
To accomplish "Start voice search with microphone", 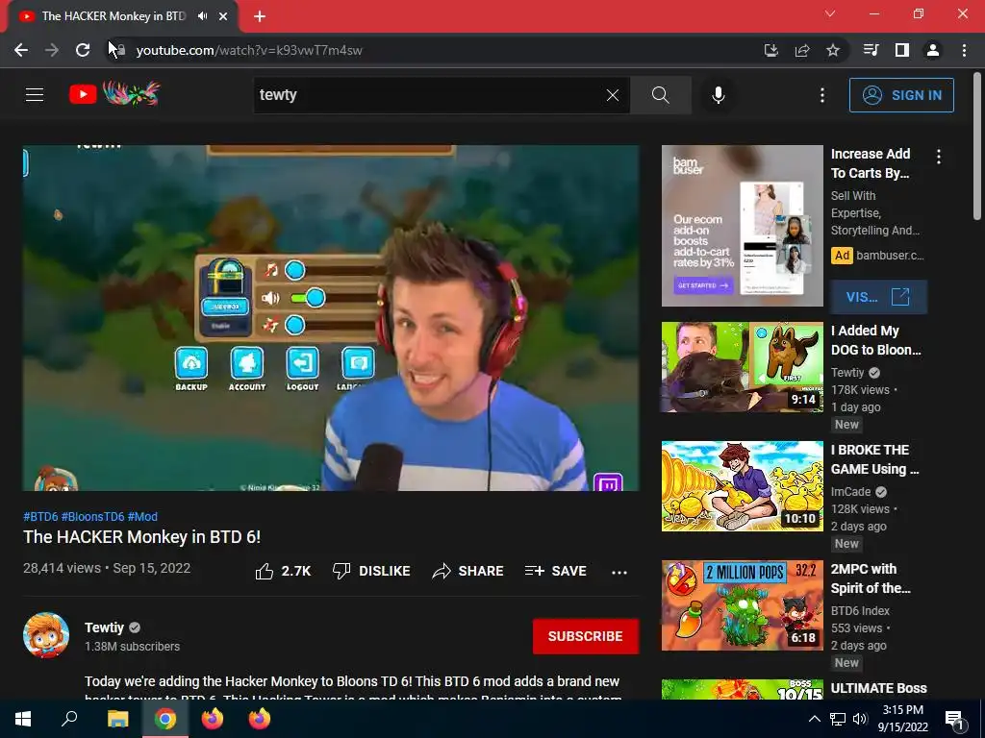I will click(x=718, y=95).
